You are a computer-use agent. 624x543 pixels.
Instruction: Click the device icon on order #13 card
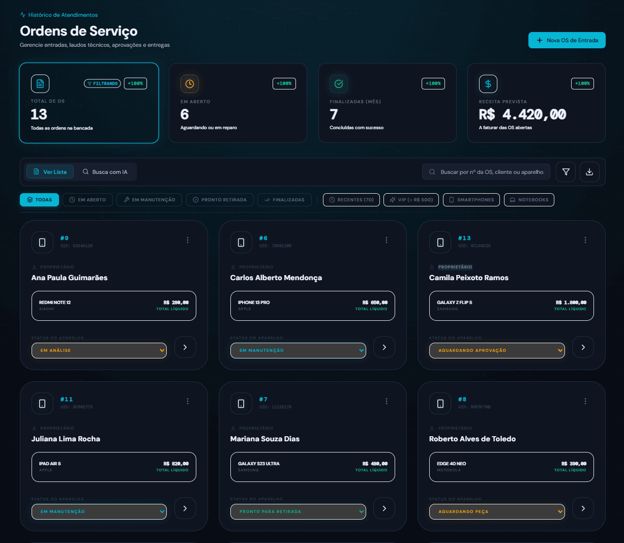(x=440, y=243)
